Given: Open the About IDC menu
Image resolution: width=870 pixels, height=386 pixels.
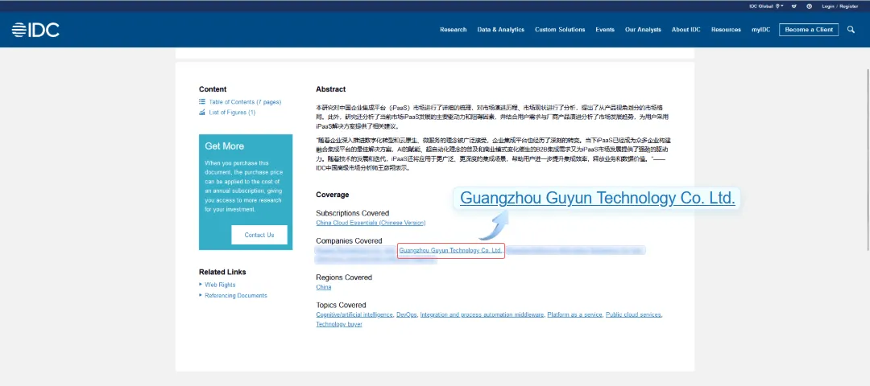Looking at the screenshot, I should (x=686, y=30).
